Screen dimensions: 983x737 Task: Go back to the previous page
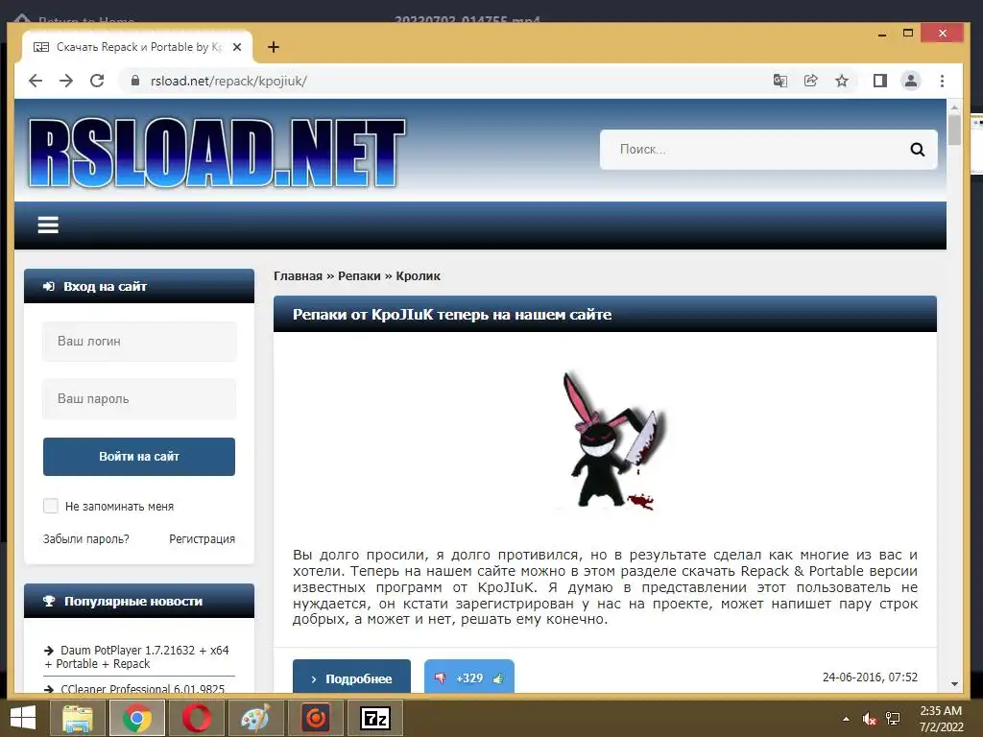tap(36, 81)
